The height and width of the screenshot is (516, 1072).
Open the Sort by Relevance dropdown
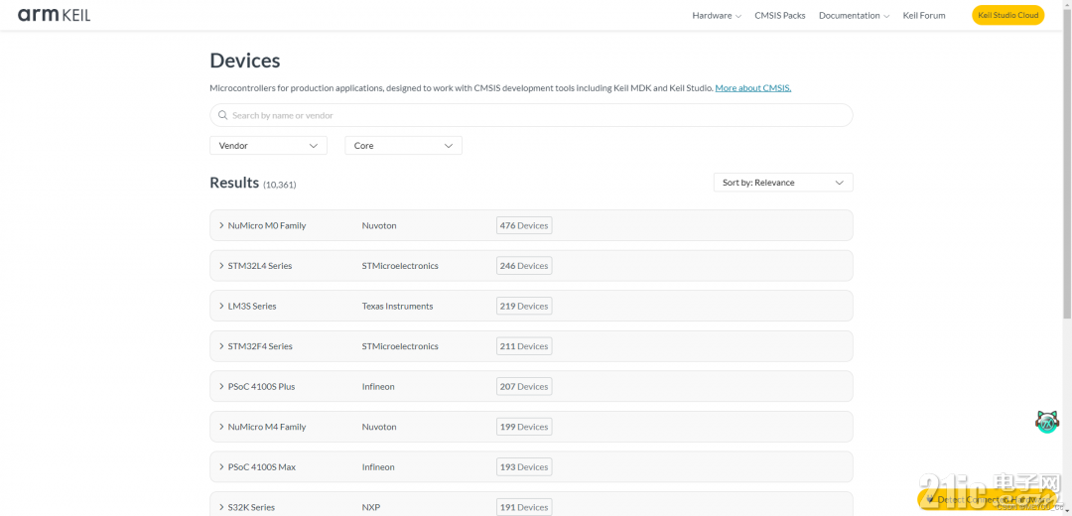783,183
